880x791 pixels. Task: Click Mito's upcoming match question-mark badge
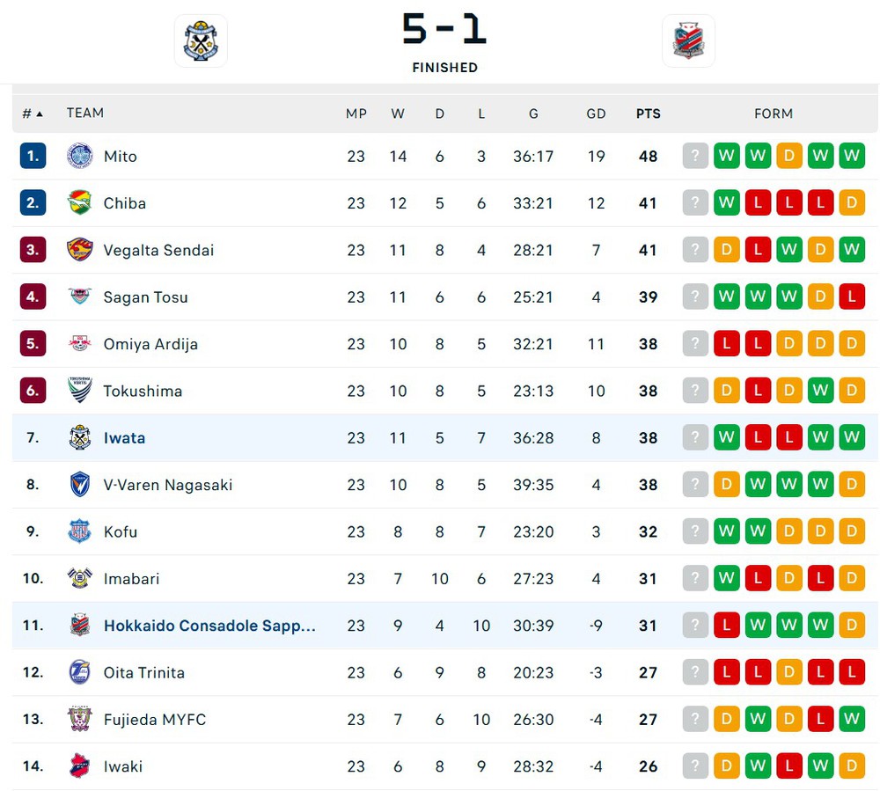tap(695, 156)
